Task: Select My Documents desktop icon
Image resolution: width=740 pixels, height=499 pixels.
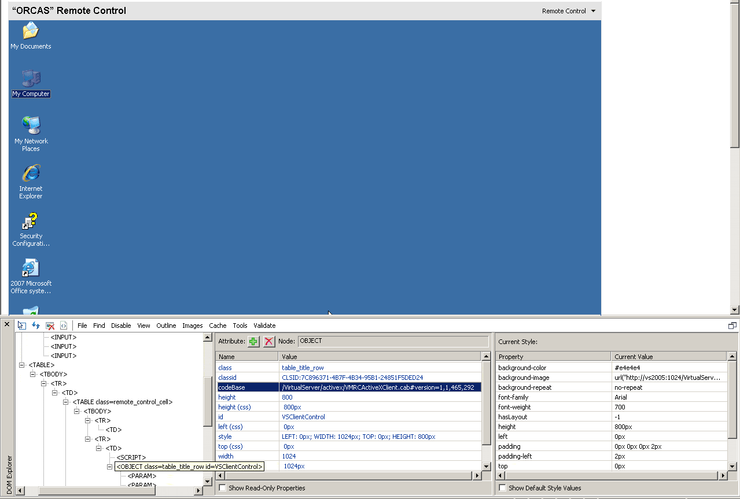Action: tap(31, 35)
